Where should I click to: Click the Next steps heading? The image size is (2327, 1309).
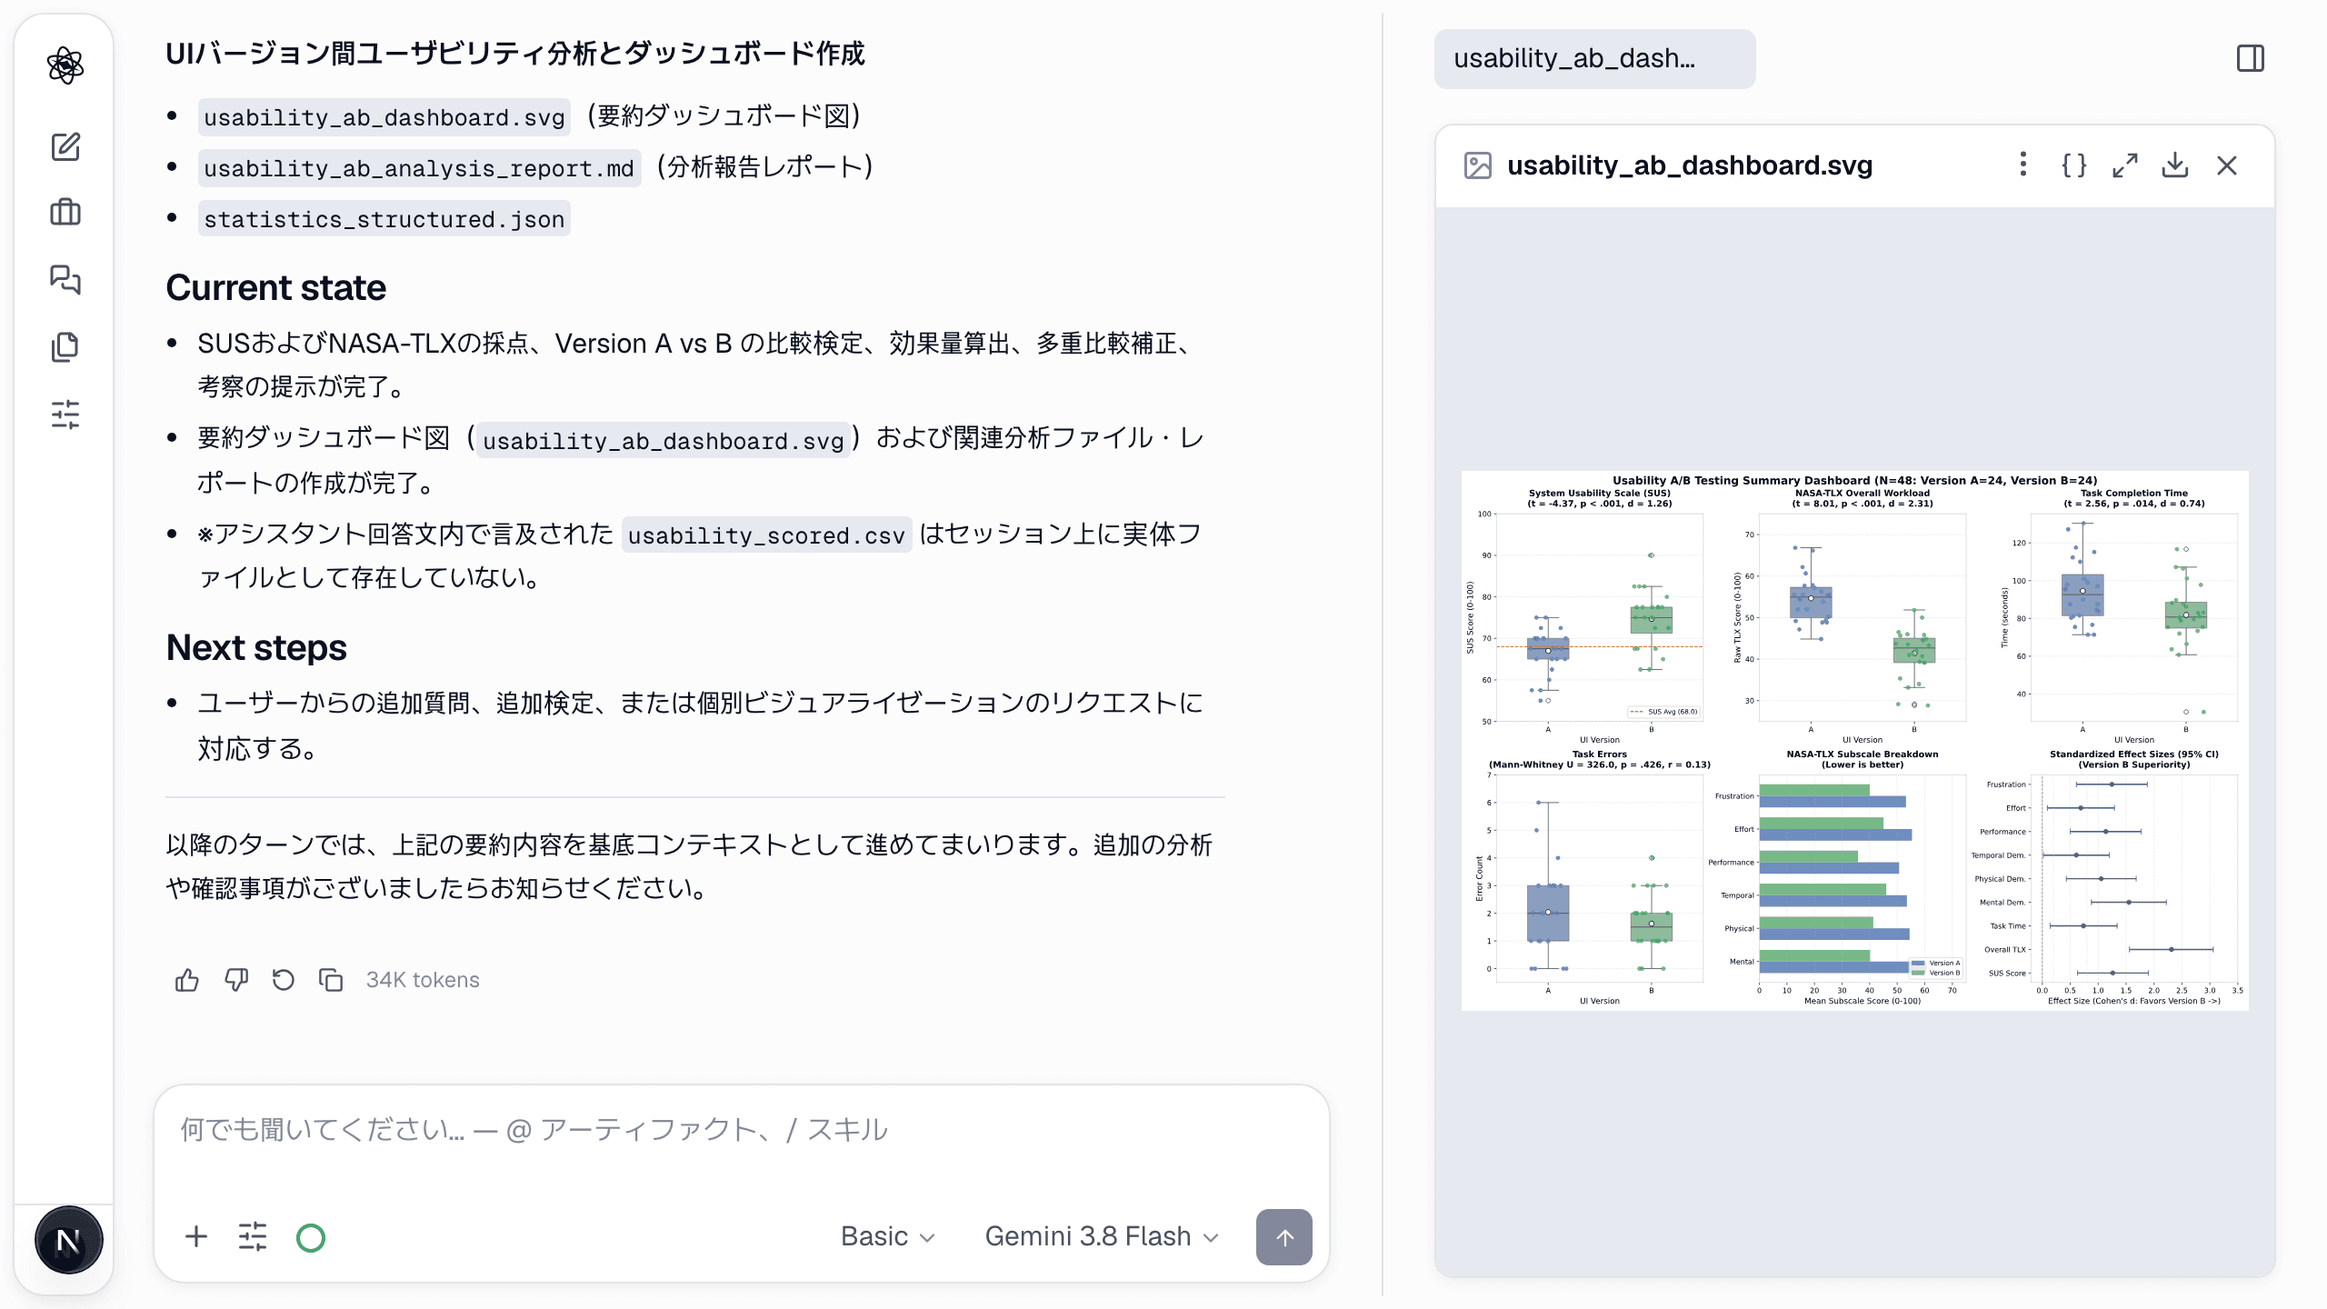(x=256, y=647)
